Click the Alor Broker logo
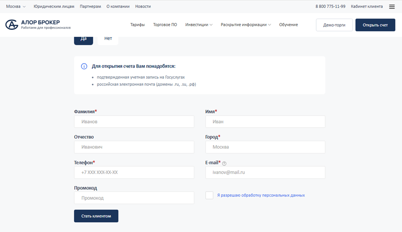Viewport: 402px width, 232px height. [x=38, y=24]
